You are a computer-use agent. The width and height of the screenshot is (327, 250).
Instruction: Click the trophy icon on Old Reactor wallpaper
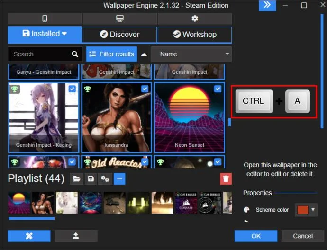pos(87,161)
